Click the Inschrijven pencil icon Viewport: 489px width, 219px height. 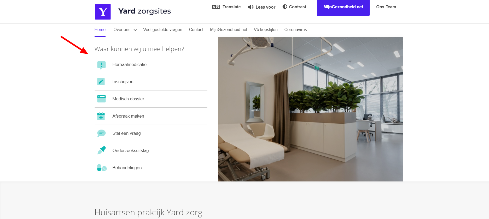(x=101, y=82)
